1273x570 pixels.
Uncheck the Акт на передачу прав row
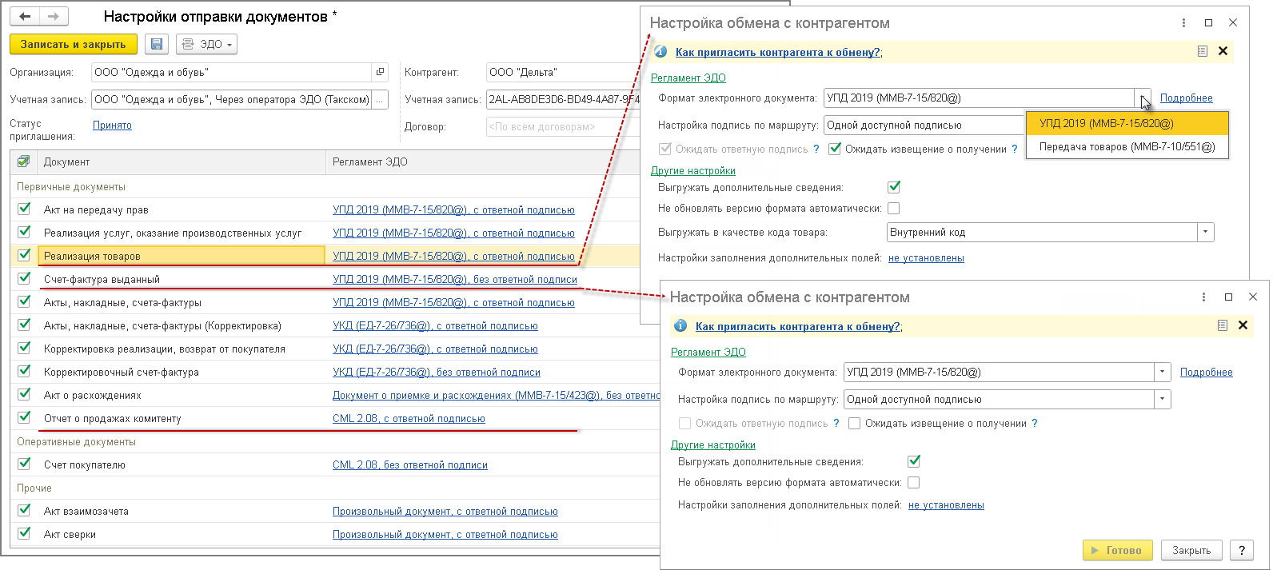click(24, 209)
